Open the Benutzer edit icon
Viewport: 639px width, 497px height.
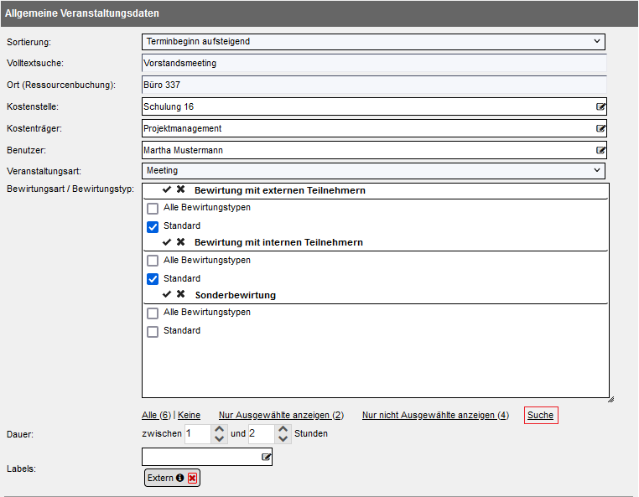pos(600,150)
